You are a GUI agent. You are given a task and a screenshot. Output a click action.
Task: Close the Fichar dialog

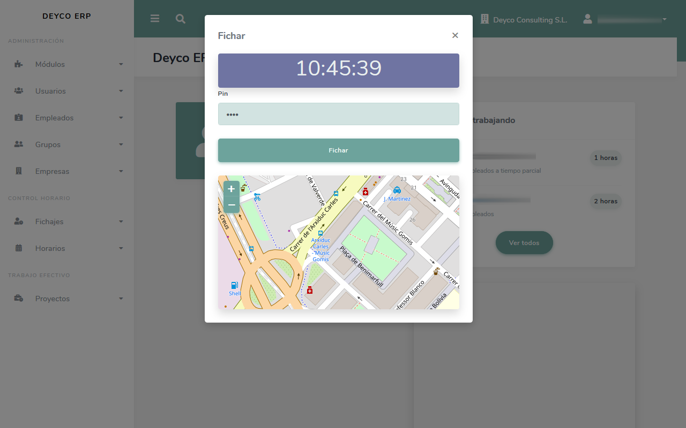click(455, 35)
